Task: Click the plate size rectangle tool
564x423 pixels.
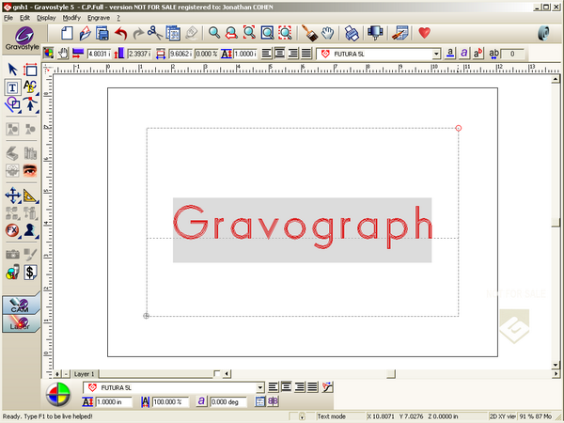Action: 30,70
